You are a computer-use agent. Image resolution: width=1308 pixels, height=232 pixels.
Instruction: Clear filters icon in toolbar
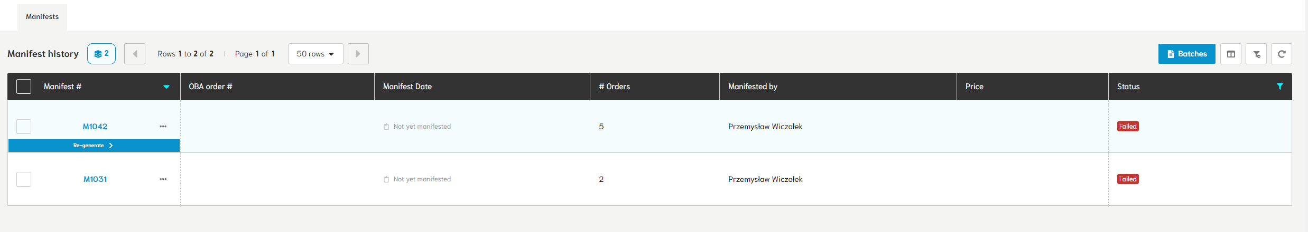[1256, 54]
